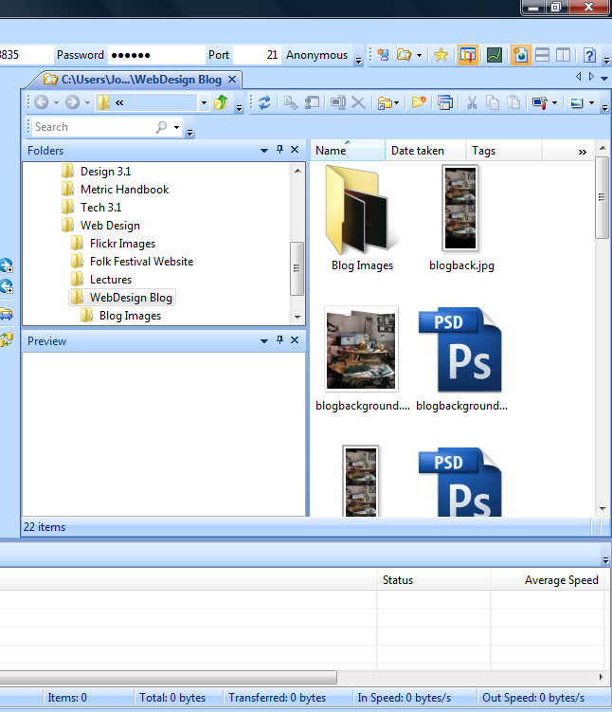Screen dimensions: 612x712
Task: Open the search options dropdown arrow
Action: click(176, 127)
